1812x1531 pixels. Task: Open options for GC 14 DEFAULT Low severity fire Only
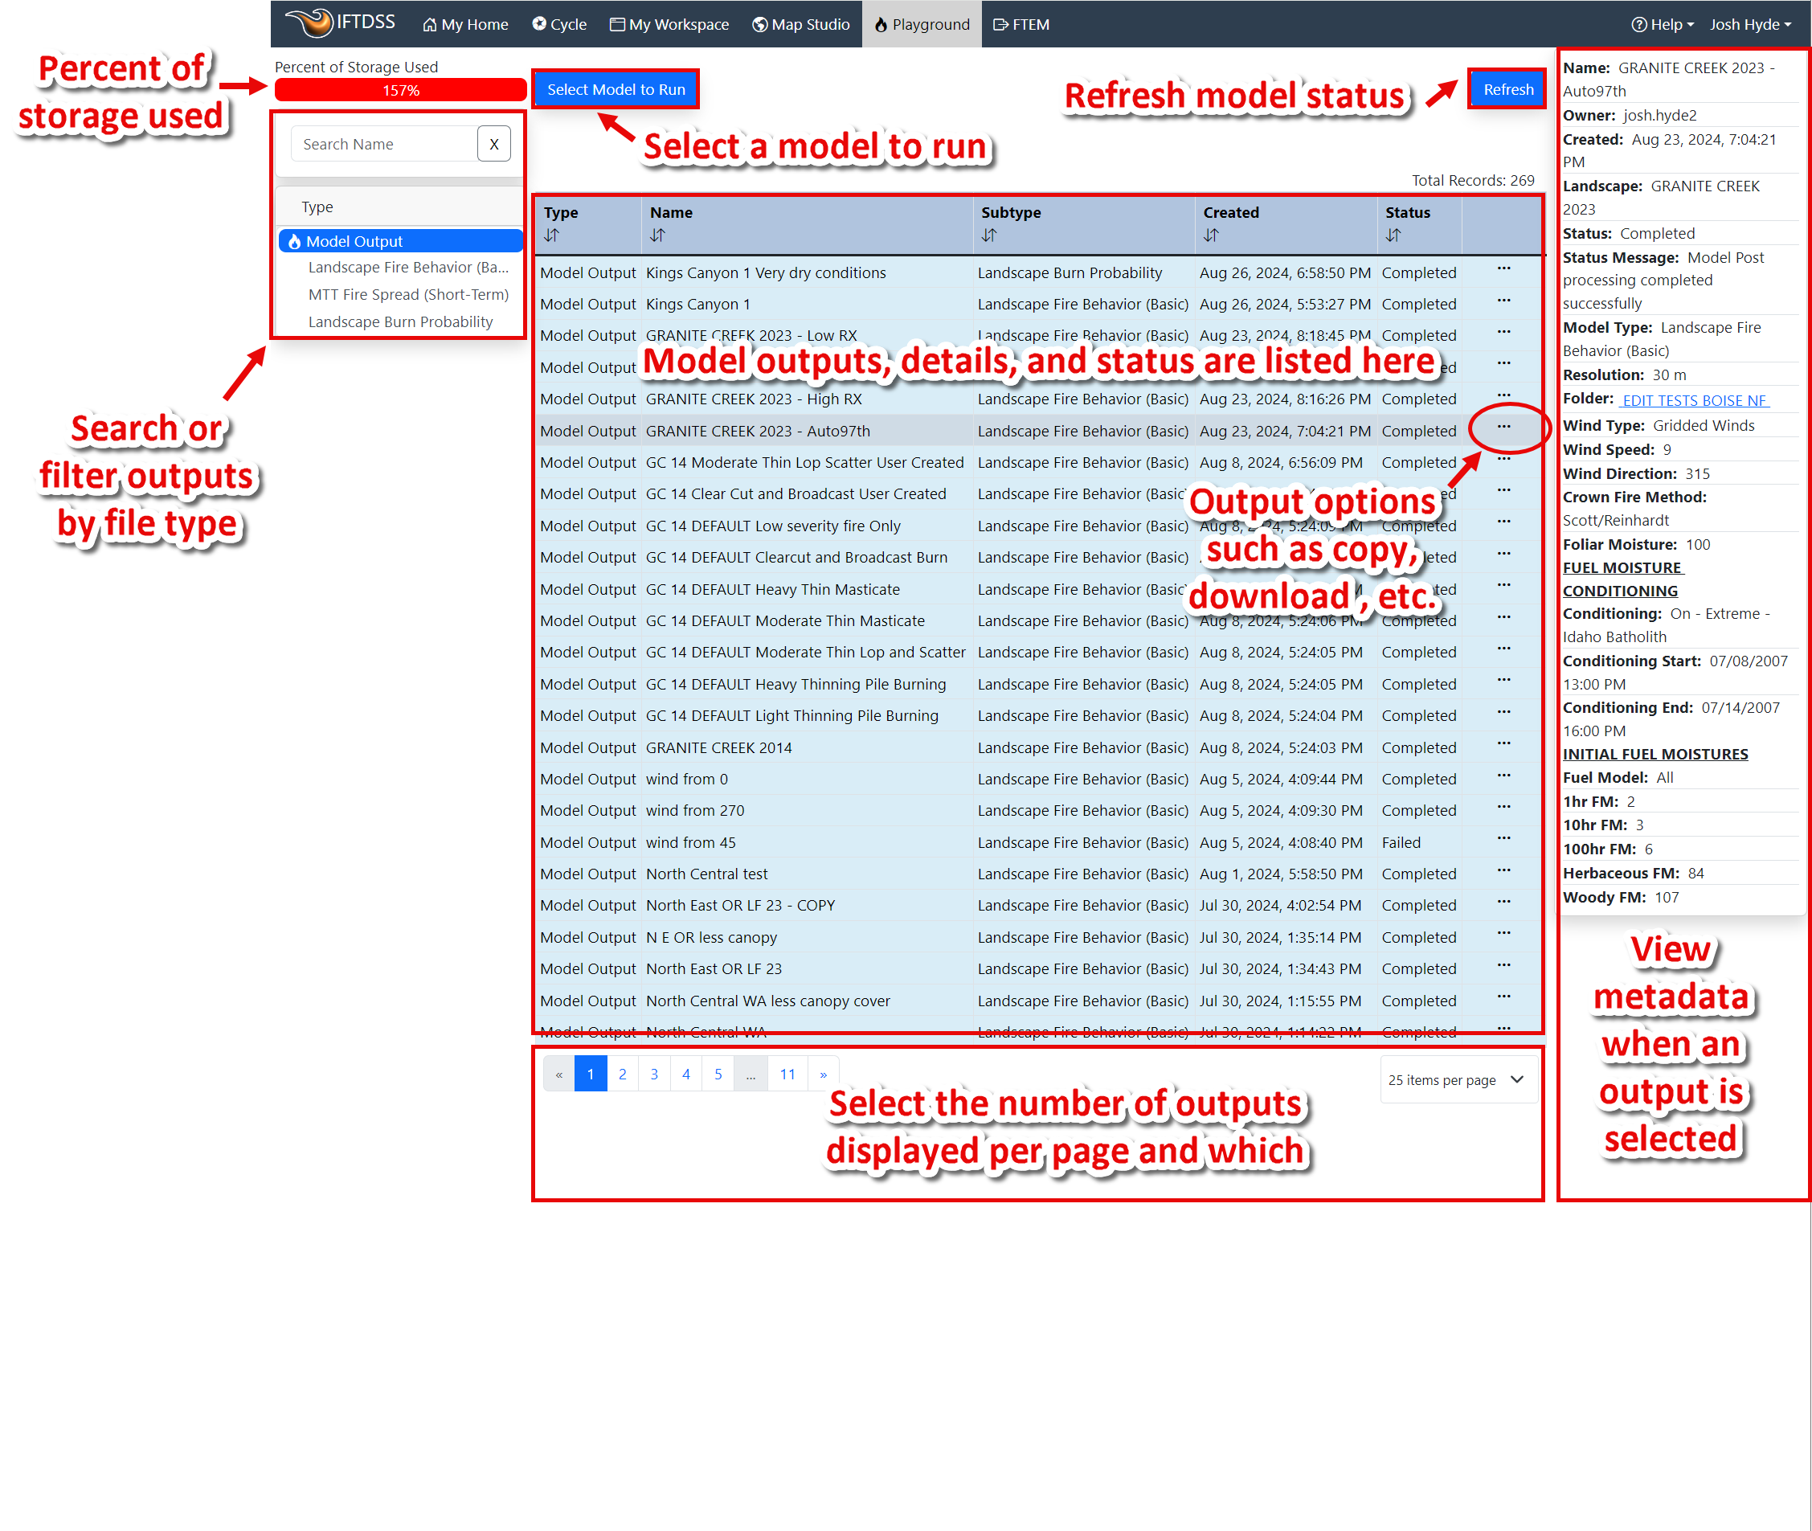pyautogui.click(x=1503, y=522)
